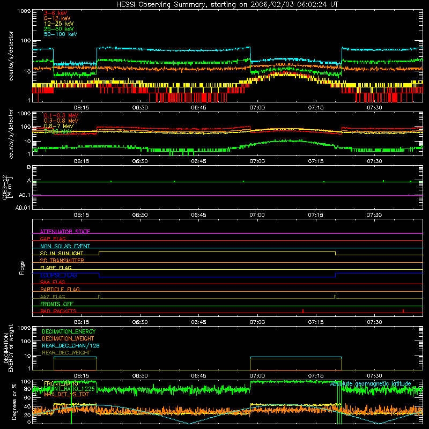Screen dimensions: 429x429
Task: Select the orange 6-12 keV legend label
Action: coord(57,18)
